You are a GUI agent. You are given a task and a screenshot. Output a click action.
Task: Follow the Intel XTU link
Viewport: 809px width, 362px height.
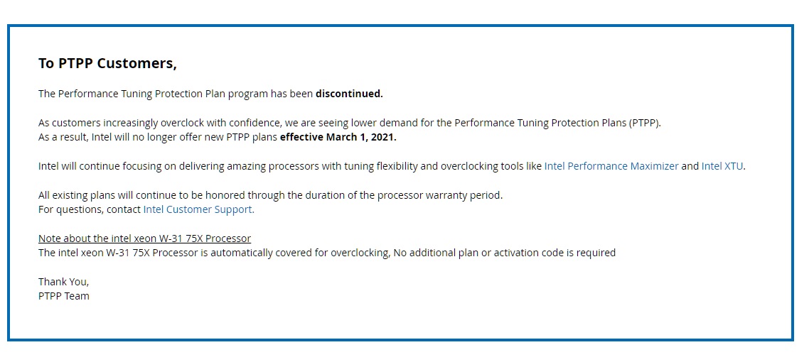point(722,166)
